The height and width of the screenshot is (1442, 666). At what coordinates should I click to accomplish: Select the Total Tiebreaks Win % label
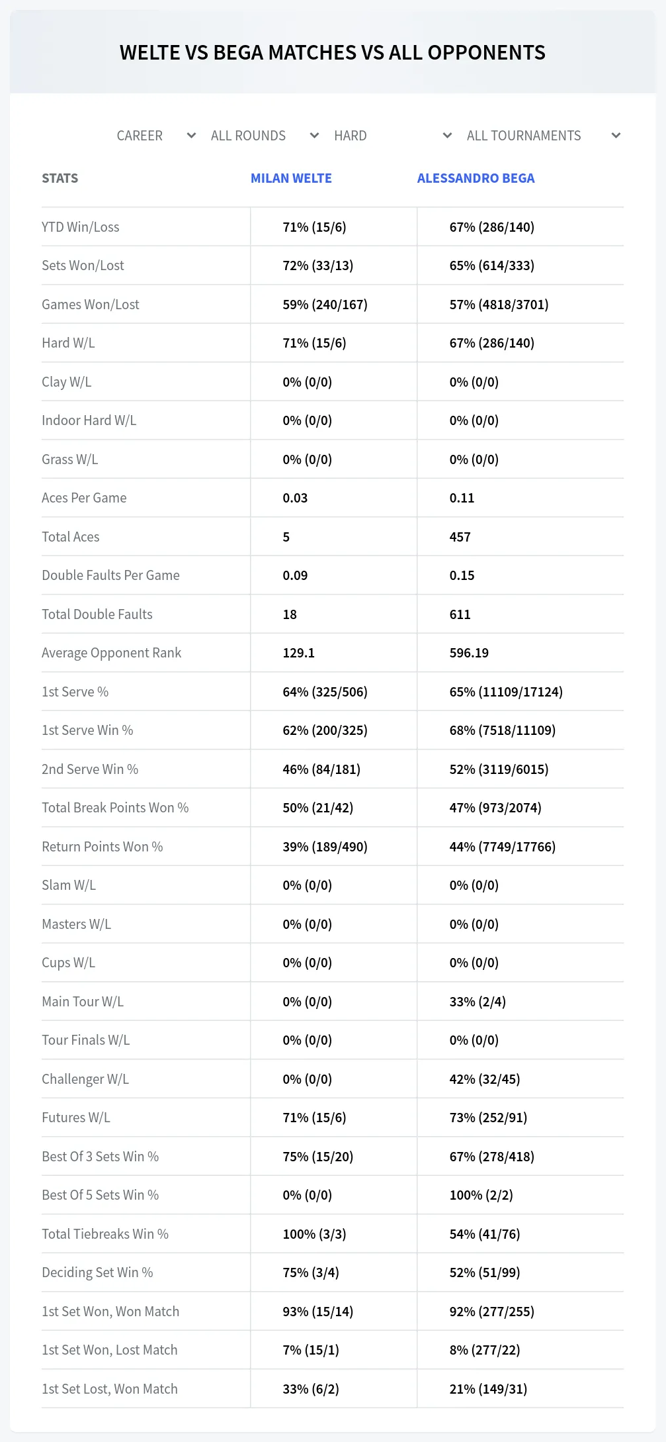click(x=105, y=1234)
